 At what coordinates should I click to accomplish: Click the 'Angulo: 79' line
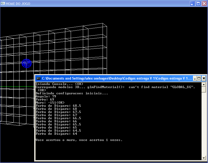point(46,96)
